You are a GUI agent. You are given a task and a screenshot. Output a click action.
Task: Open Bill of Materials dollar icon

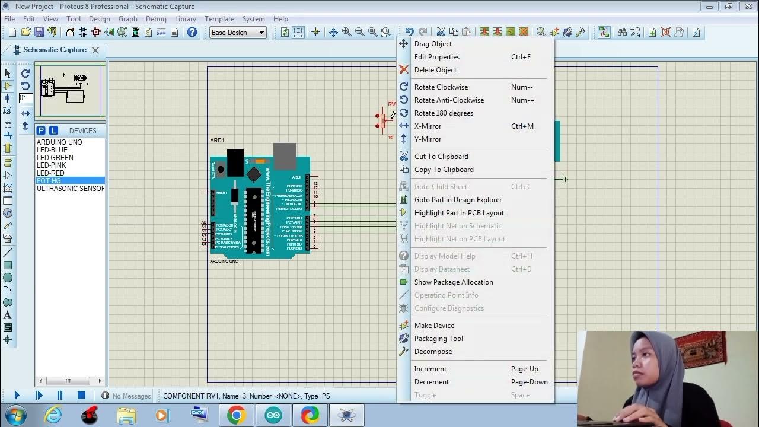pyautogui.click(x=148, y=32)
